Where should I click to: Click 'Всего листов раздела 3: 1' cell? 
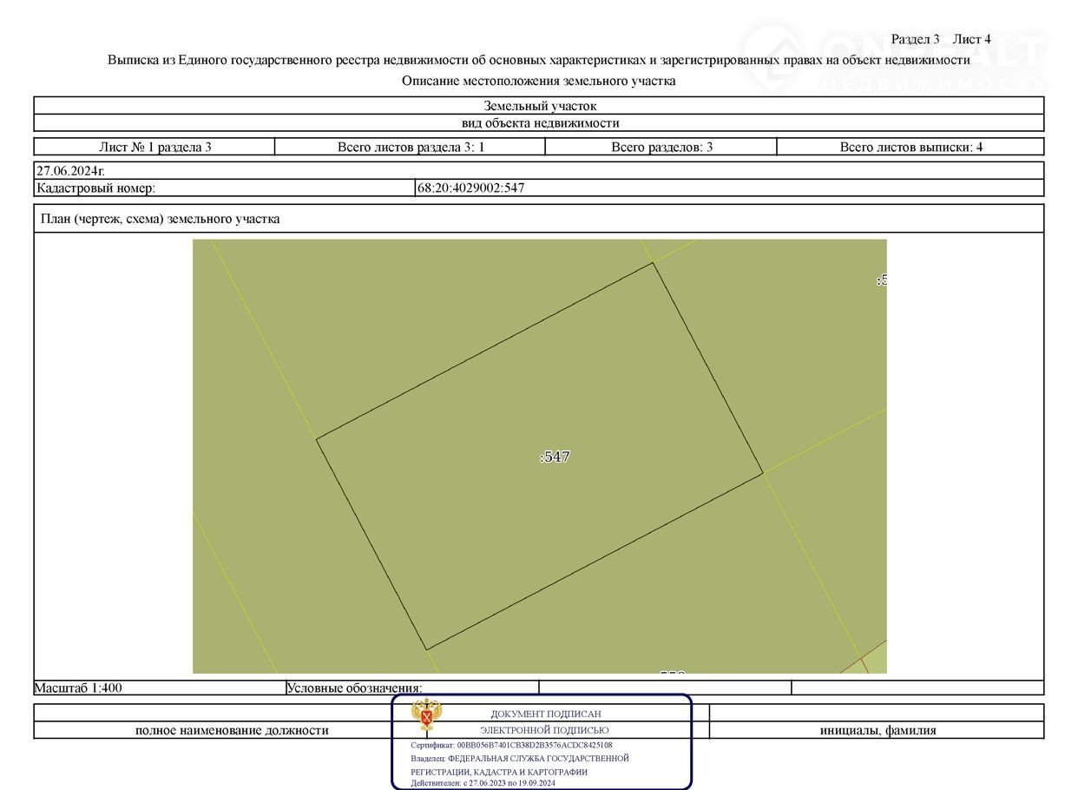pyautogui.click(x=411, y=147)
